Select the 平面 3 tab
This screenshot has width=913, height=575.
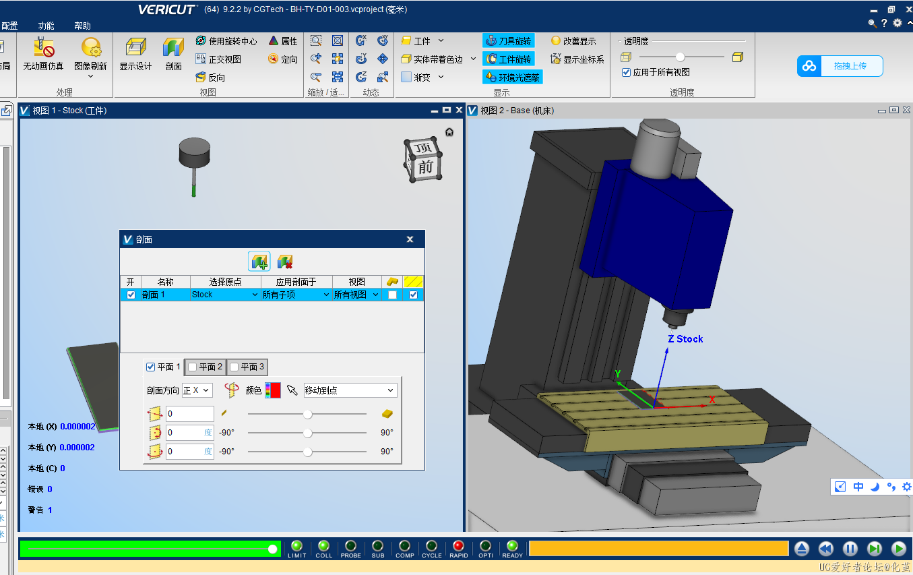pyautogui.click(x=247, y=367)
